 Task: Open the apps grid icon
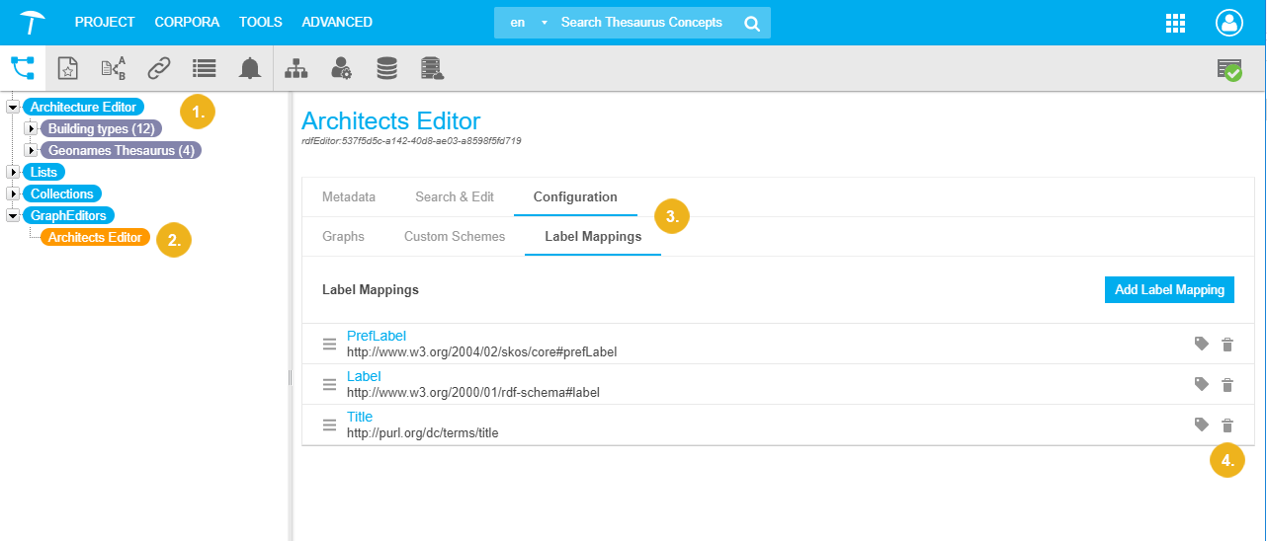pyautogui.click(x=1175, y=23)
